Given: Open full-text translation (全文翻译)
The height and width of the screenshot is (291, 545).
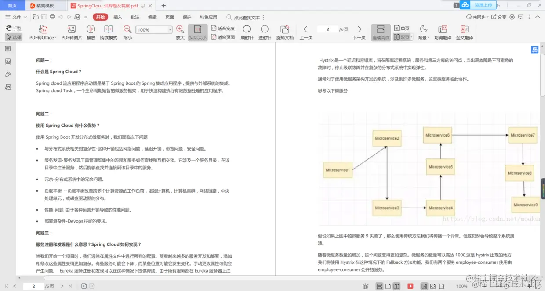Looking at the screenshot, I should (465, 32).
